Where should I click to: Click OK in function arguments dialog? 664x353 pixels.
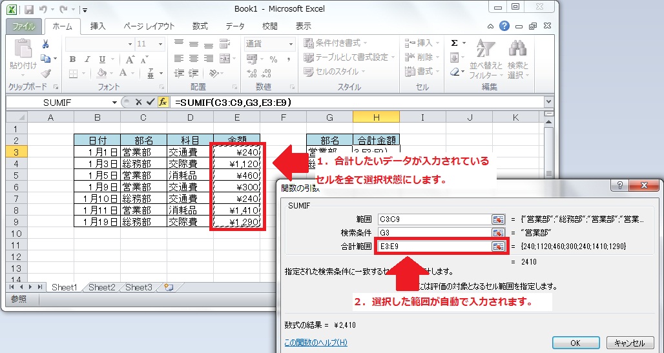[x=576, y=343]
